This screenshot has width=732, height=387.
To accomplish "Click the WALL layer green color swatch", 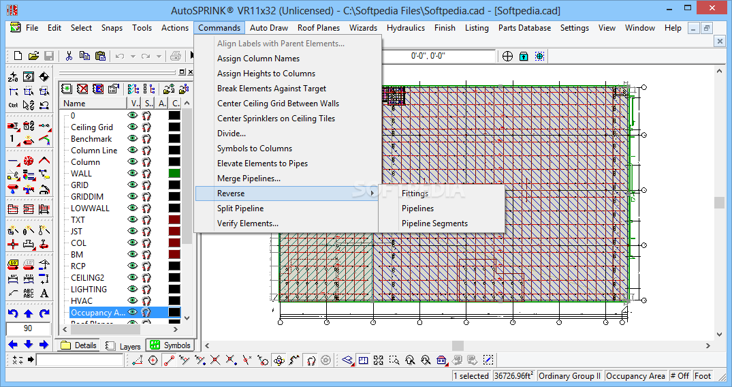I will [x=174, y=173].
